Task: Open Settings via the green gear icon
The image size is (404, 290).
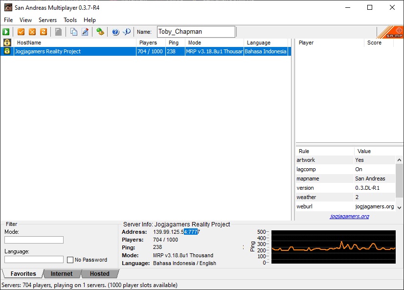Action: 100,32
